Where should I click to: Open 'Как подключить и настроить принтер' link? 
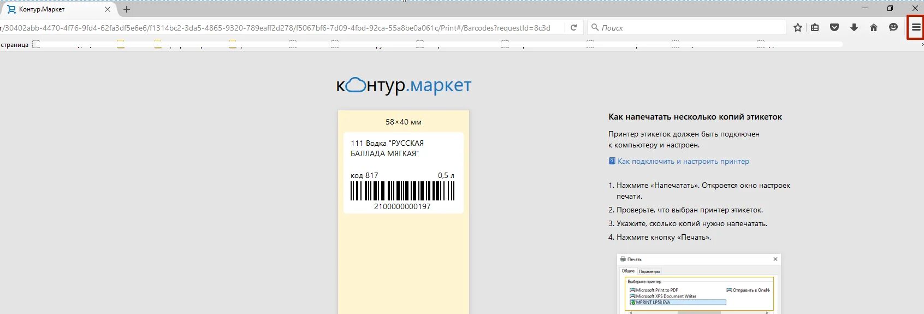pos(683,161)
